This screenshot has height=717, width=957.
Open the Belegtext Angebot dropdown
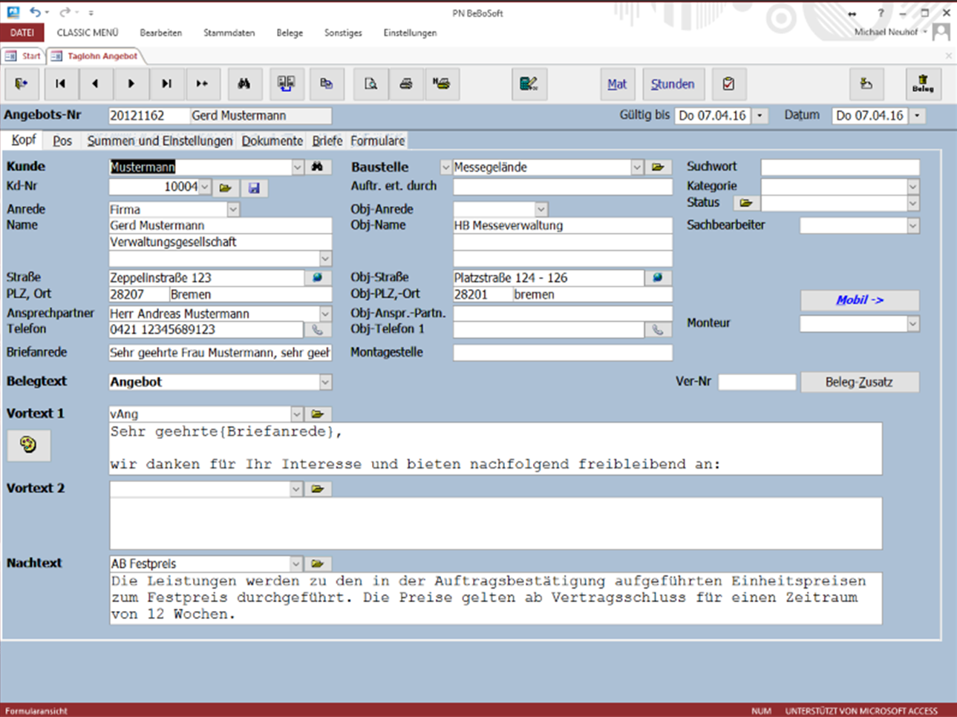point(325,383)
